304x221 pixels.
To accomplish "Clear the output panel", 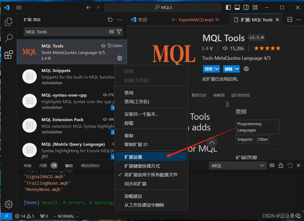I will click(x=272, y=165).
